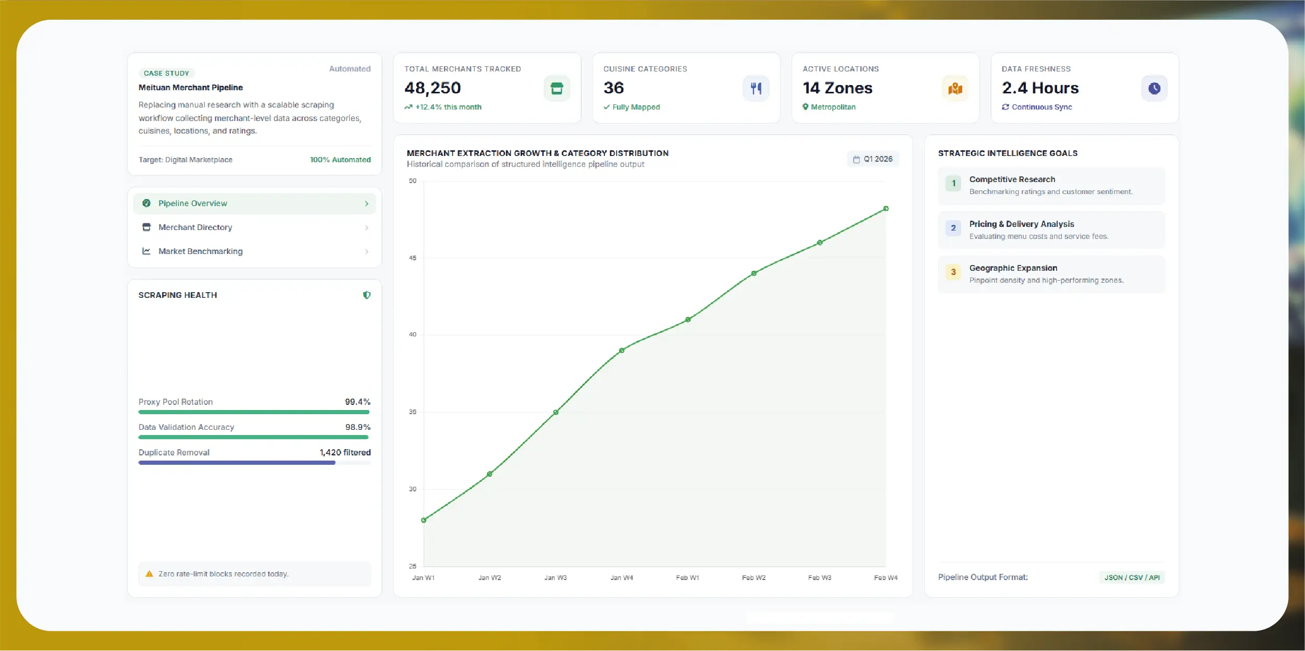Click the Jan W1 data point on chart
This screenshot has height=651, width=1305.
coord(424,520)
